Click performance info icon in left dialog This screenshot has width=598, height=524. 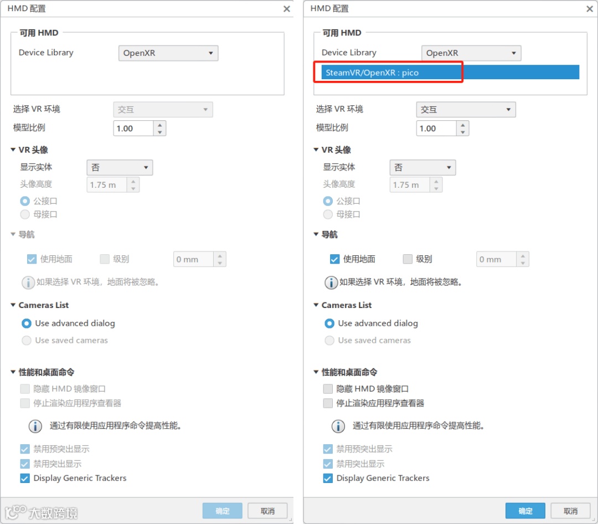pos(35,426)
